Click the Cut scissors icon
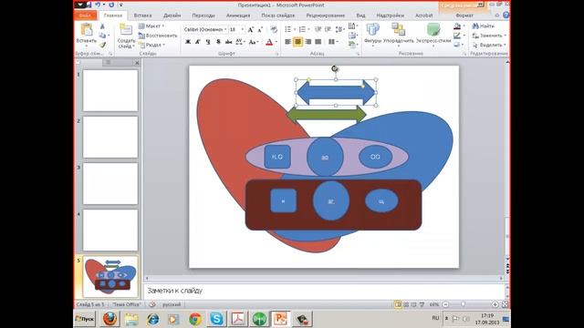 (102, 26)
